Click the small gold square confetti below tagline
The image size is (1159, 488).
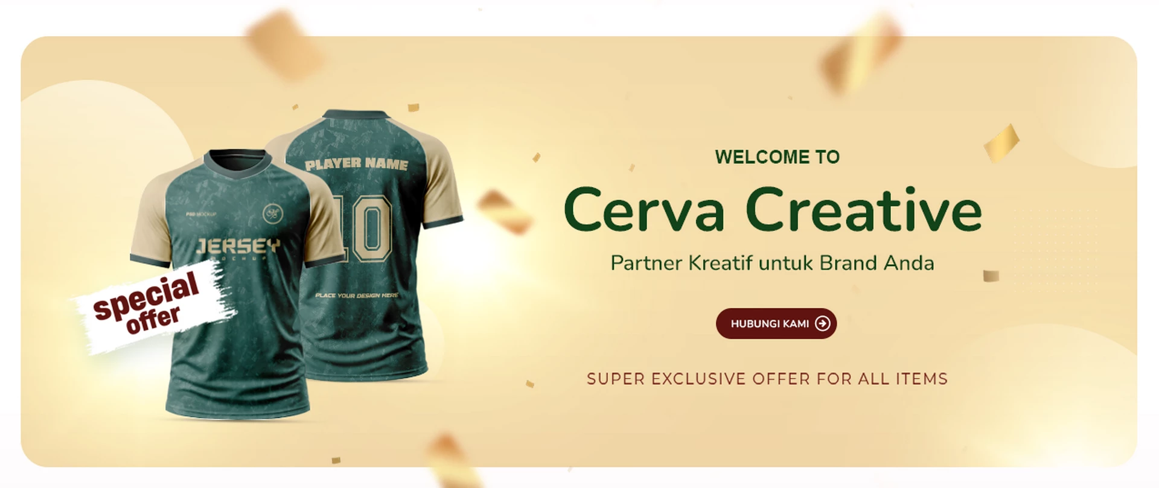[x=991, y=276]
